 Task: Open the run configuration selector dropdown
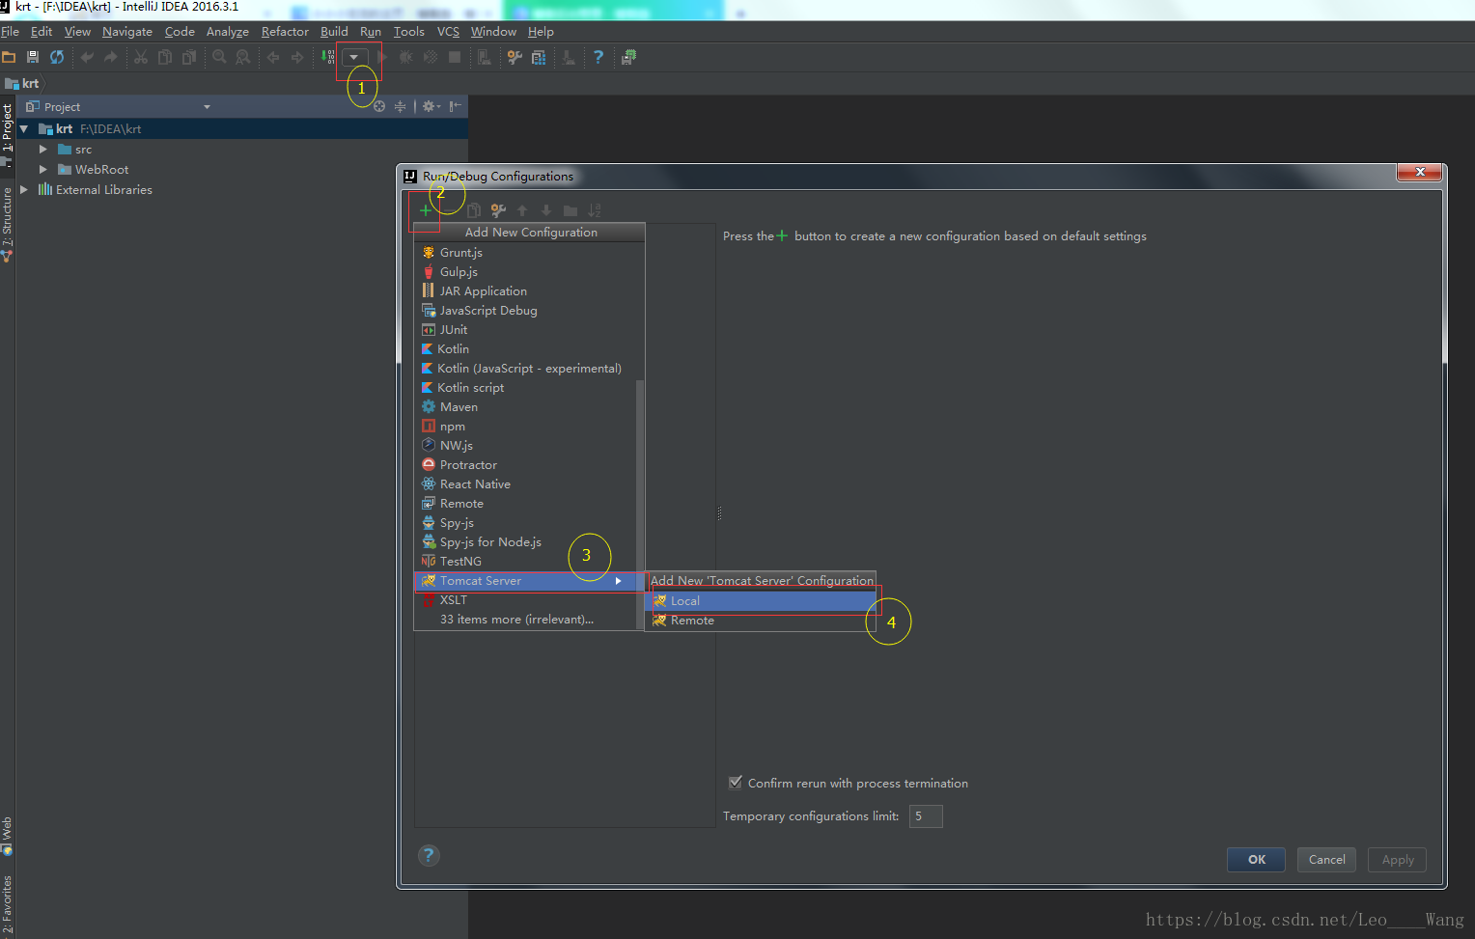coord(354,57)
